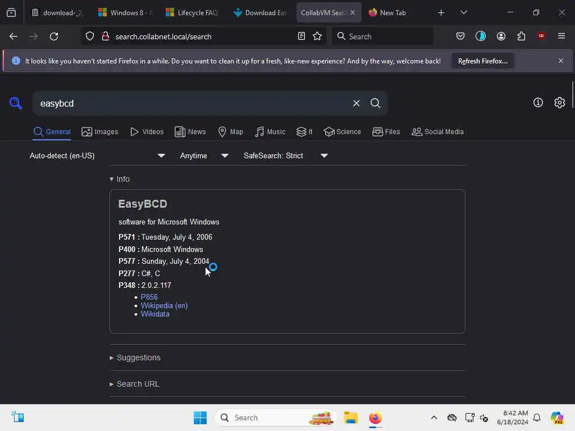Open the widgets icon on the taskbar

click(17, 417)
